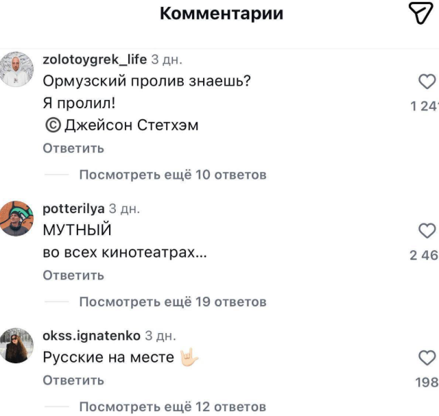
Task: Reply to zolotoygrek_life's comment
Action: tap(73, 148)
